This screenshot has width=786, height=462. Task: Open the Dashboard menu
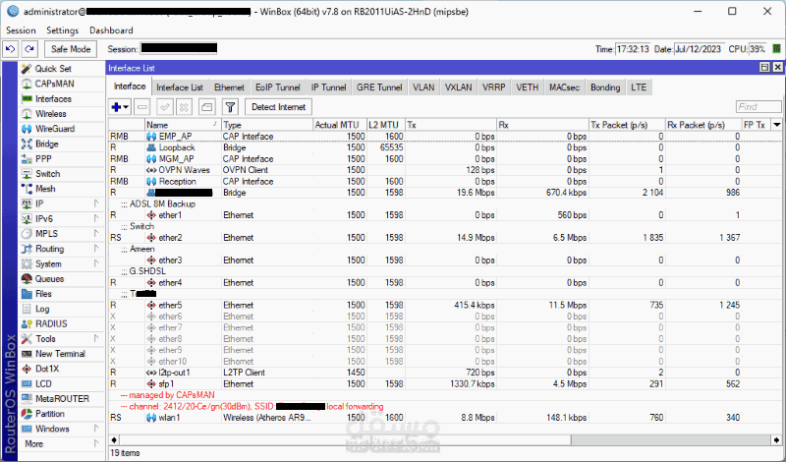pyautogui.click(x=111, y=30)
